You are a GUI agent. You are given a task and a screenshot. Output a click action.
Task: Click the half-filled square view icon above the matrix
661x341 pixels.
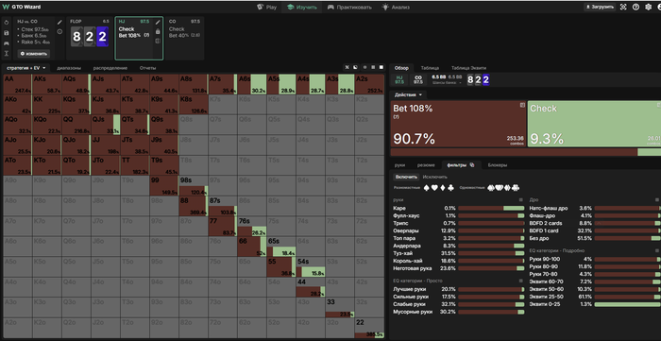coord(355,67)
